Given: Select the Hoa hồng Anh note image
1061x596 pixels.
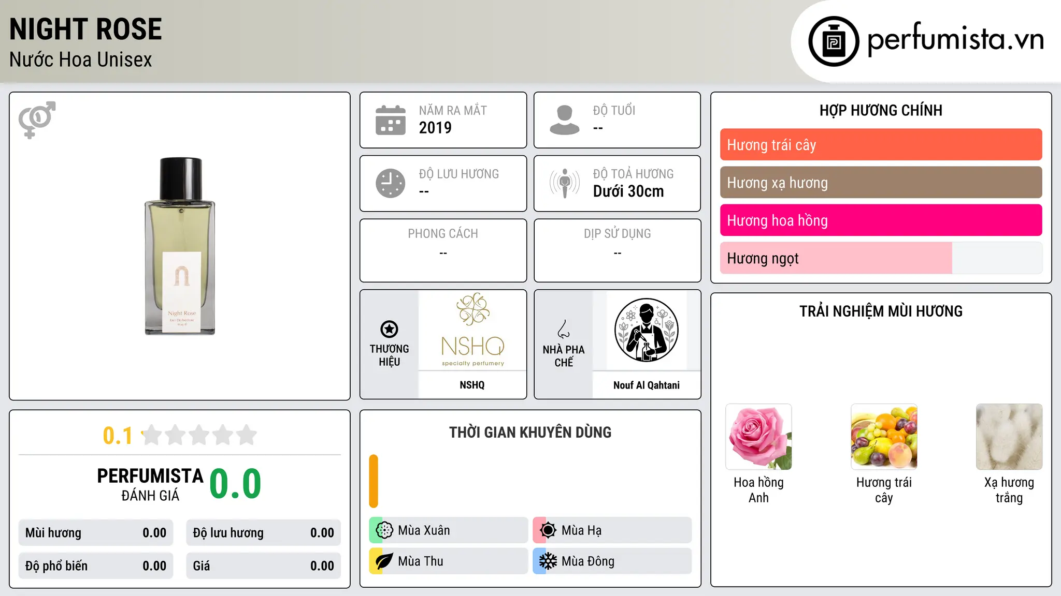Looking at the screenshot, I should click(x=758, y=437).
